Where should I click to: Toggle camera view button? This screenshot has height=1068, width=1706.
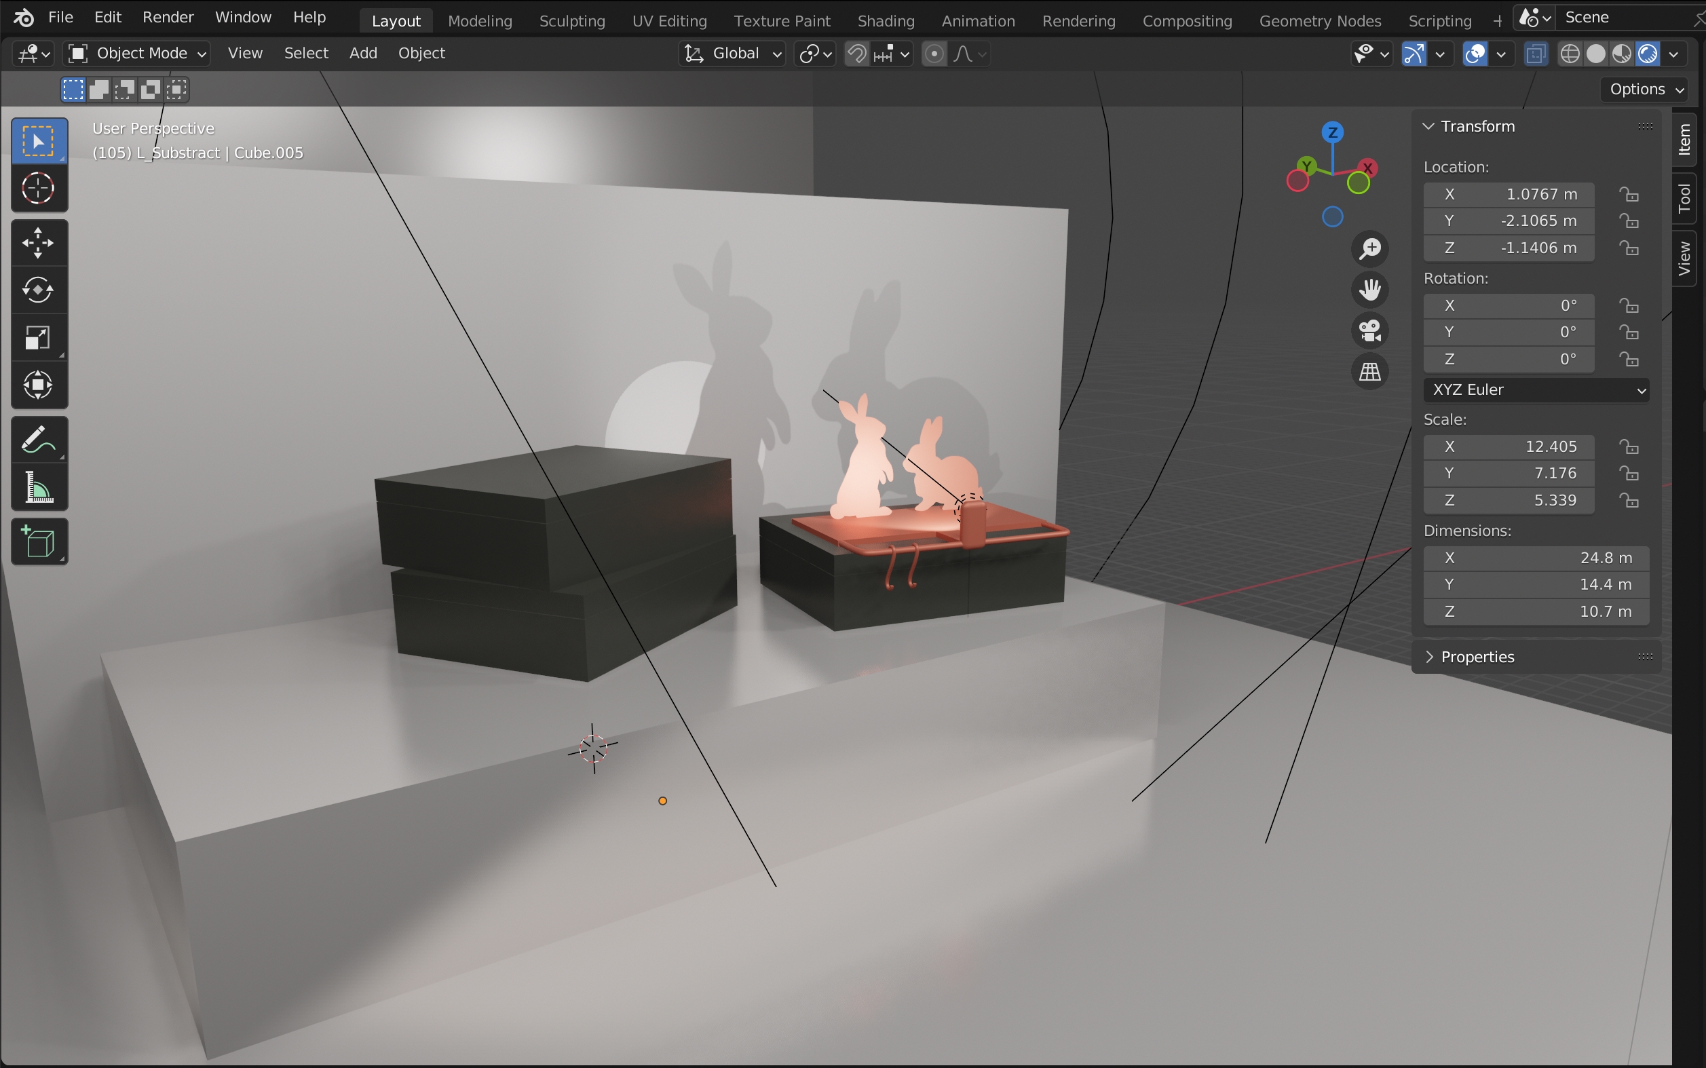tap(1369, 330)
